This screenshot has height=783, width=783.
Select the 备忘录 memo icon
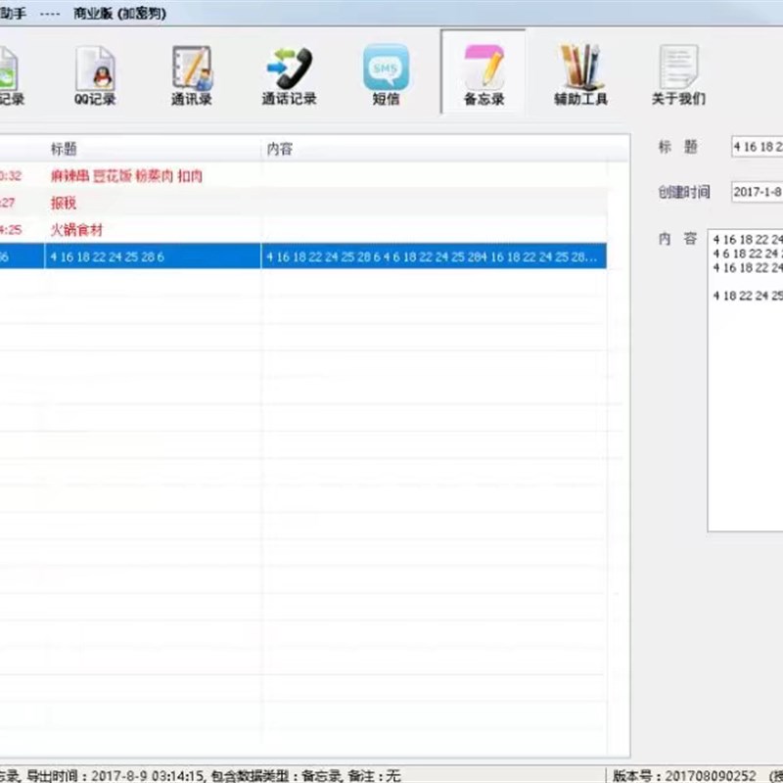pyautogui.click(x=482, y=73)
